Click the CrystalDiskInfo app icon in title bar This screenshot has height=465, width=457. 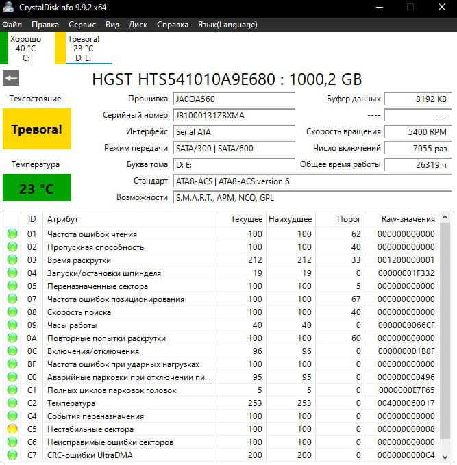[8, 7]
